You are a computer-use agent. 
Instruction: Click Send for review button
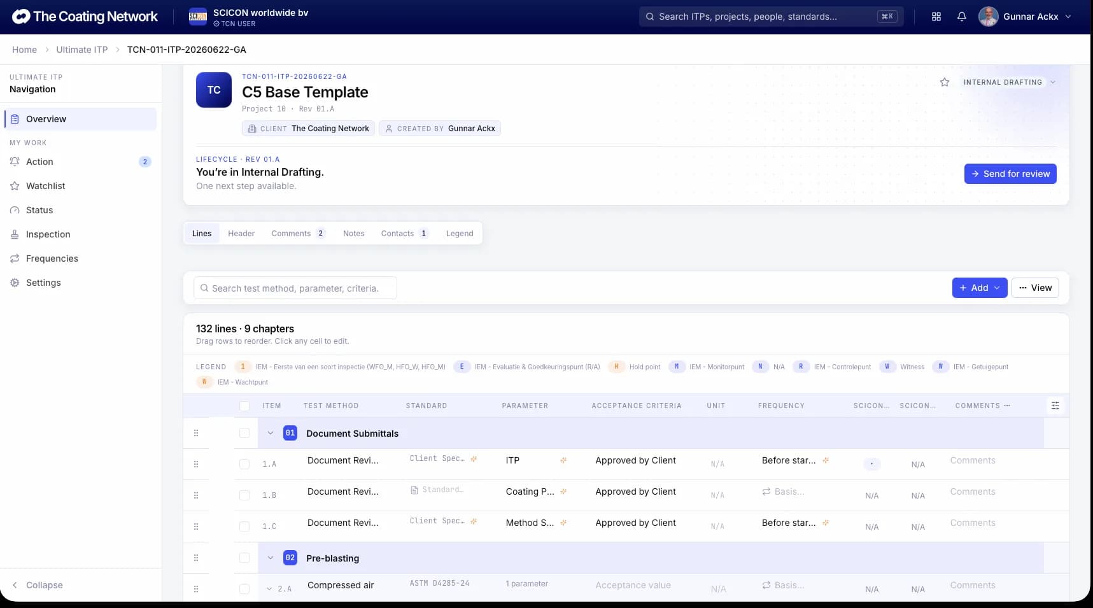[1010, 174]
